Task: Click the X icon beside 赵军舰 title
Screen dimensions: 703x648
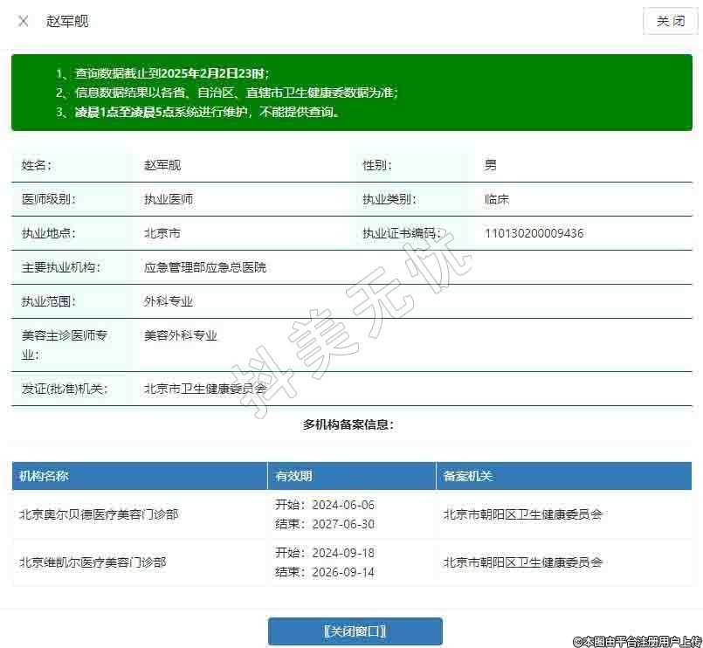Action: tap(24, 21)
